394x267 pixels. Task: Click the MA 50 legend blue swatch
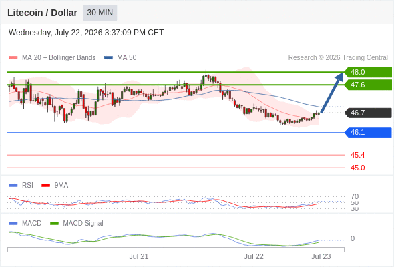tap(108, 58)
